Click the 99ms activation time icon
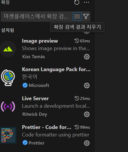This screenshot has height=152, width=128. (x=77, y=127)
